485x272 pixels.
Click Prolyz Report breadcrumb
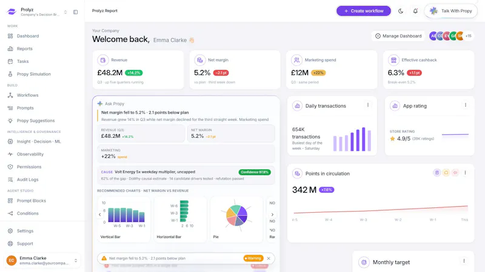pos(104,11)
